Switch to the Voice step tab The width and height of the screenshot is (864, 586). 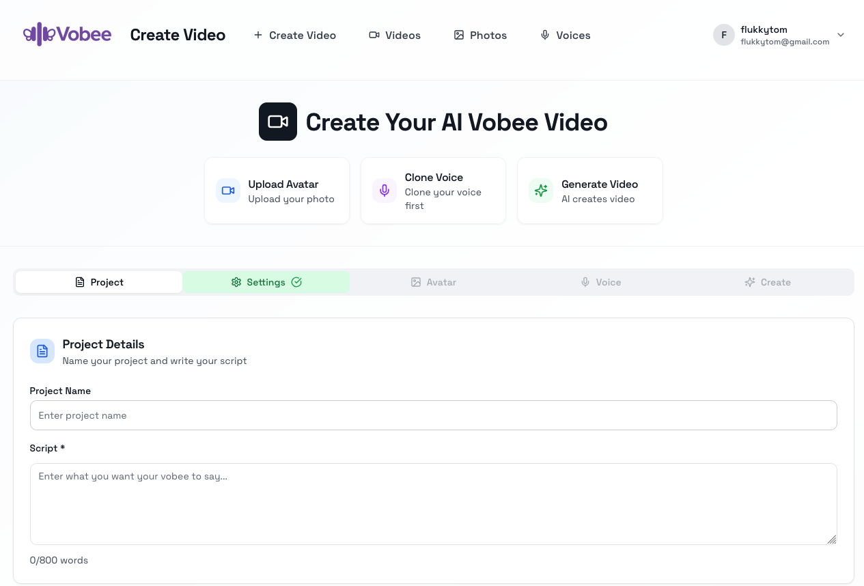click(601, 282)
